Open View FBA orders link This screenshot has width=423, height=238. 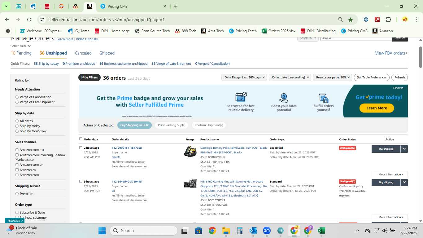[x=391, y=53]
